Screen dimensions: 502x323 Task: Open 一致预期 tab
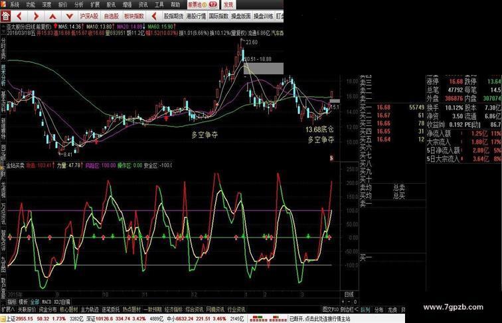[153, 310]
